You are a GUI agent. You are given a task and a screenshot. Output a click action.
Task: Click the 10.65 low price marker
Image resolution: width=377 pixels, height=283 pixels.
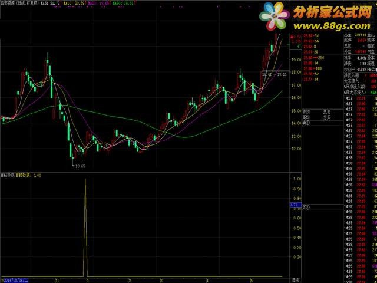pos(80,166)
